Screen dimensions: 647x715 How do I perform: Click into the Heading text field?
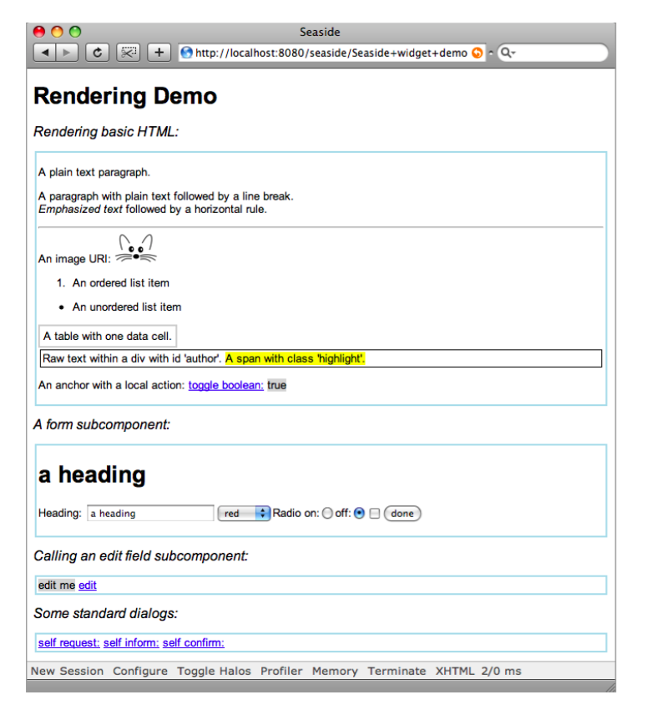click(150, 514)
